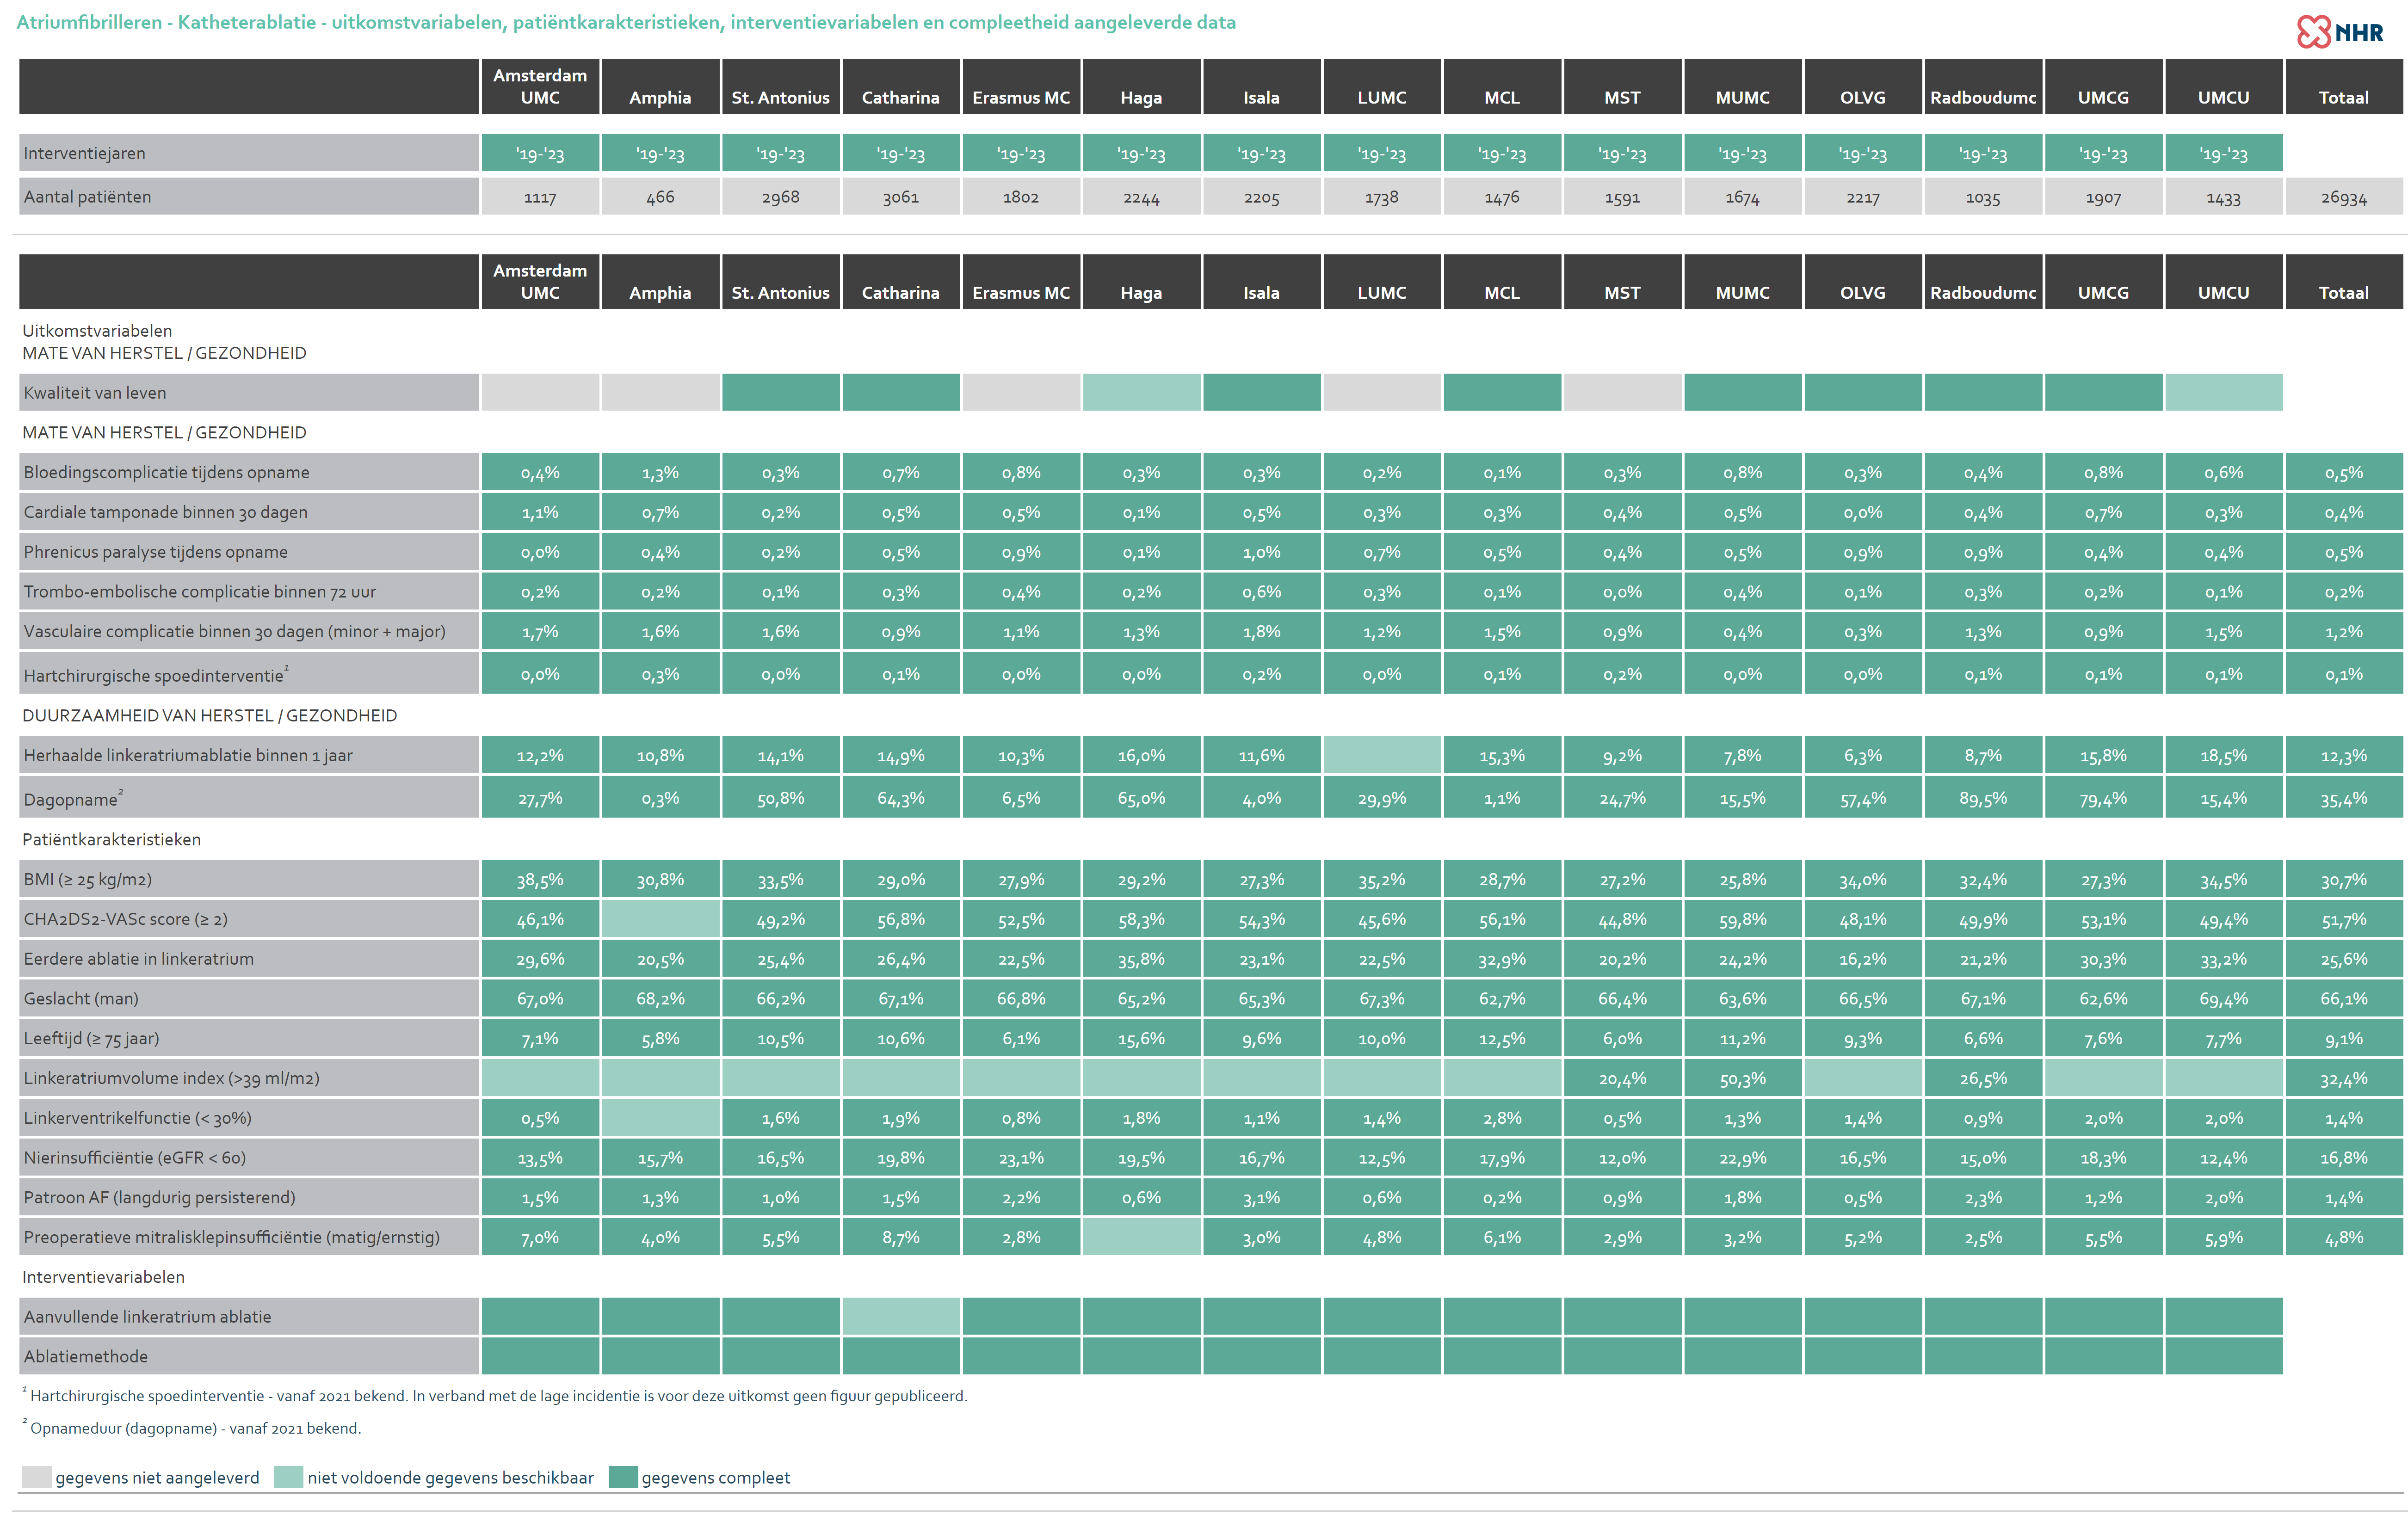The image size is (2408, 1515).
Task: Click the footnote about Hartchirurgische spoedinterventie
Action: [495, 1396]
